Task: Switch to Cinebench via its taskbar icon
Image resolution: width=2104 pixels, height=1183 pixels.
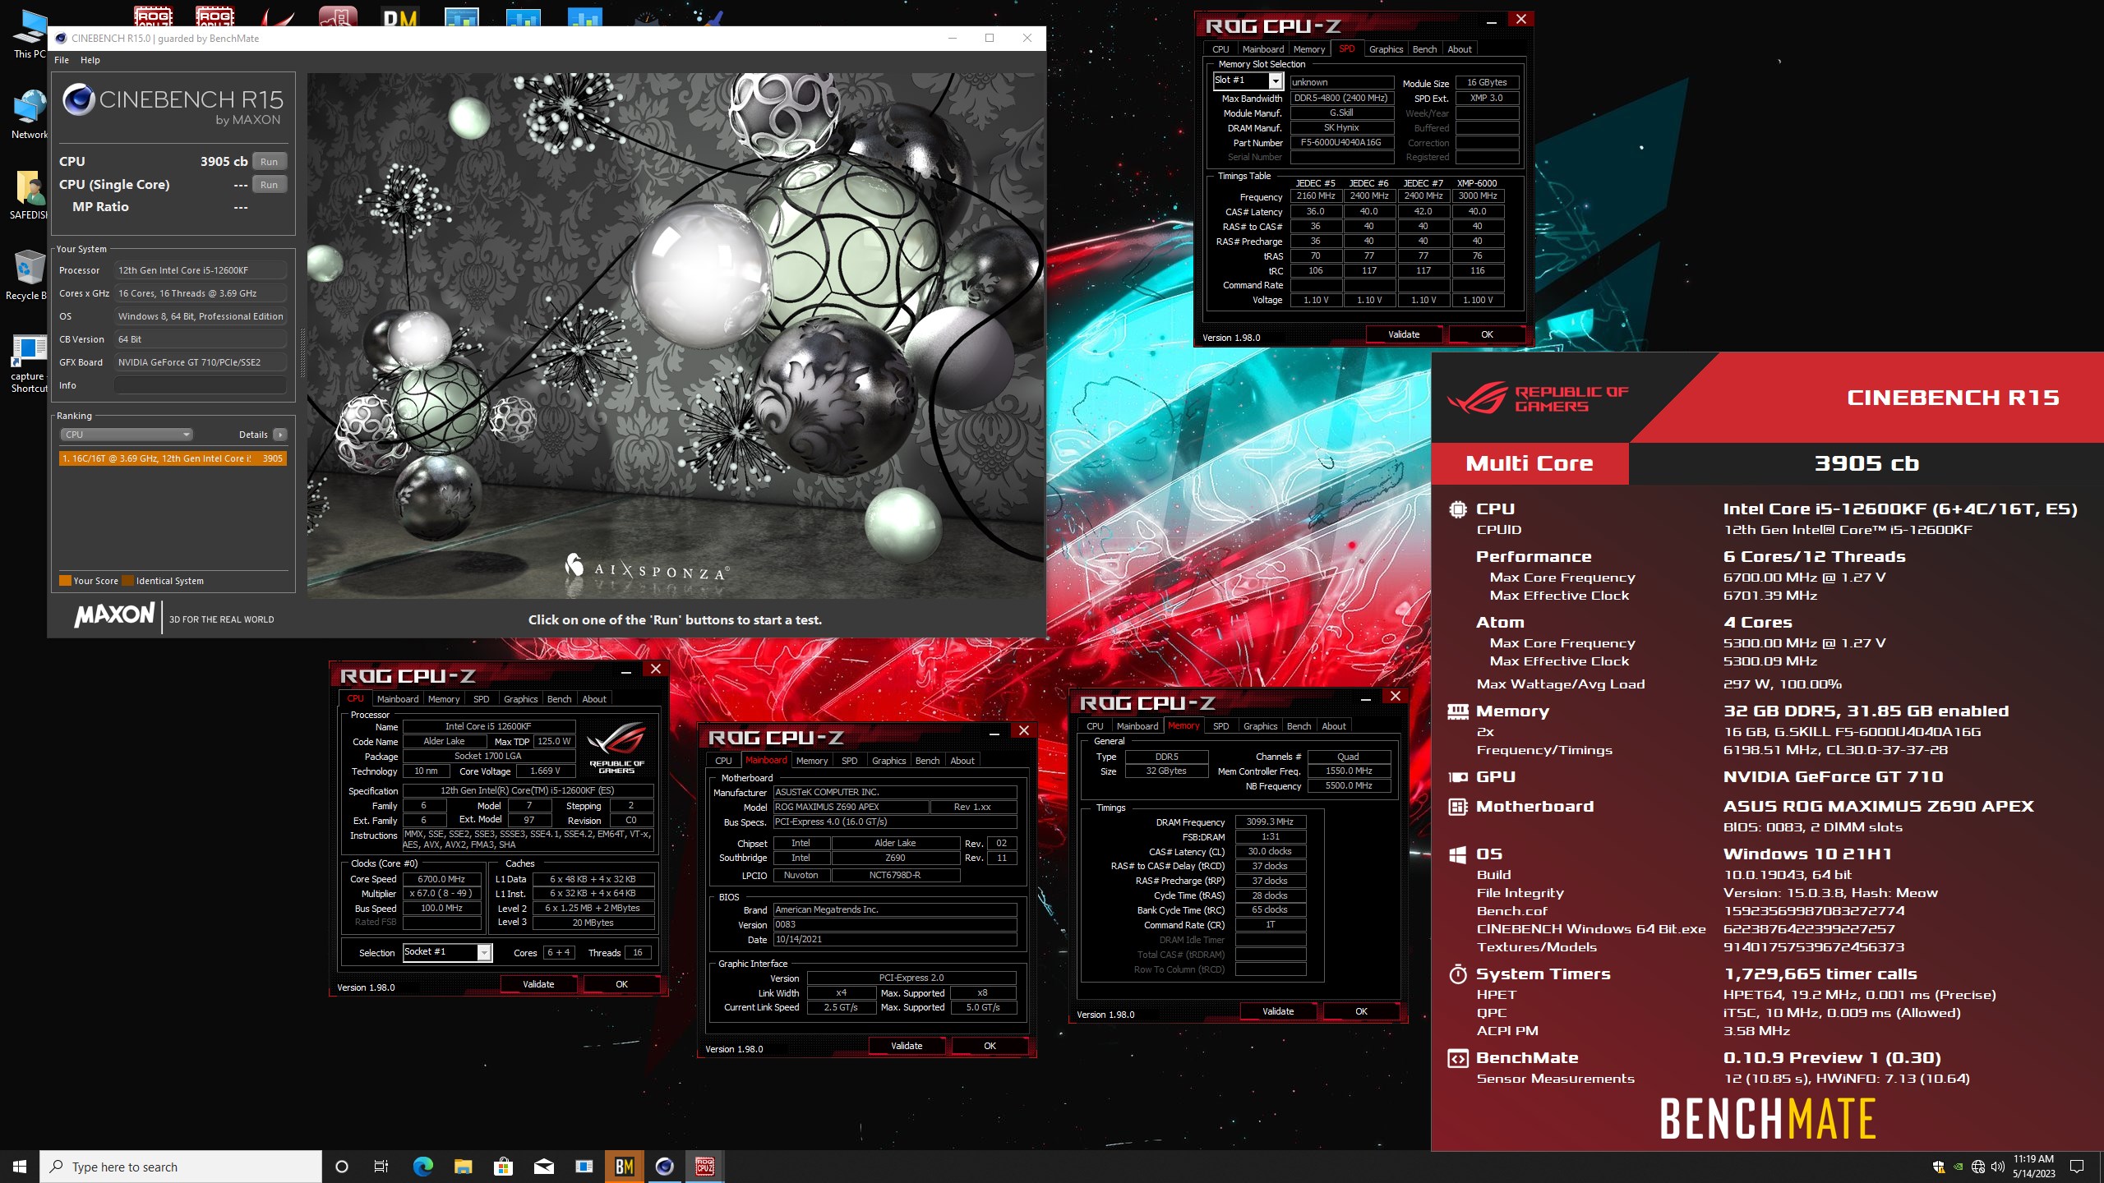Action: pos(664,1167)
